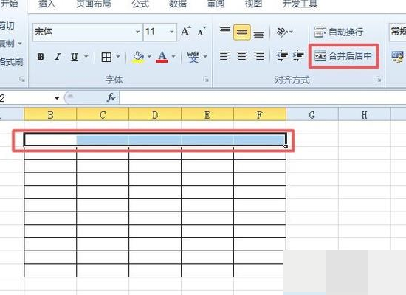
Task: Click the text orientation icon
Action: [282, 32]
